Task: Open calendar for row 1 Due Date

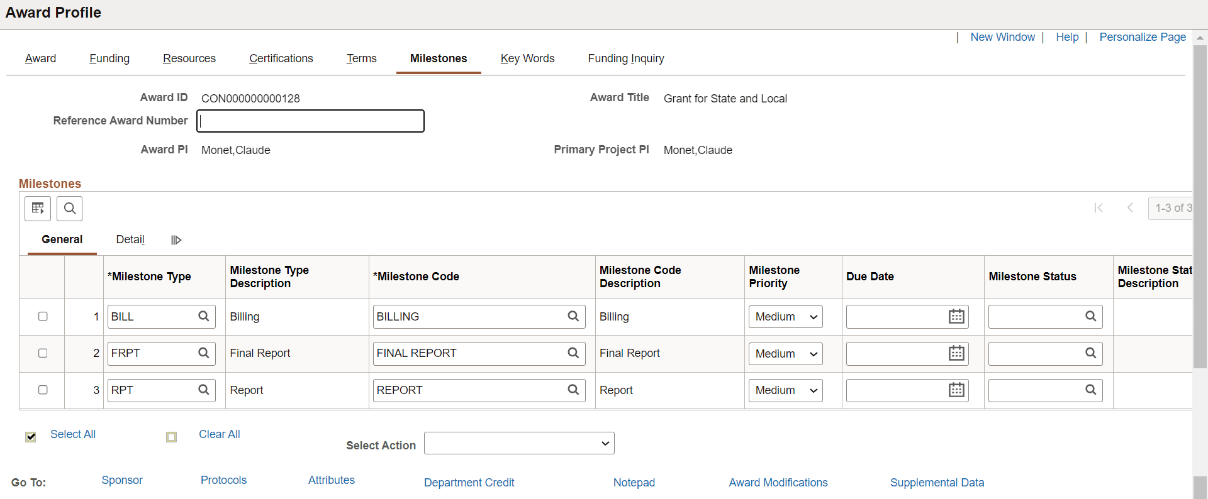Action: pos(956,316)
